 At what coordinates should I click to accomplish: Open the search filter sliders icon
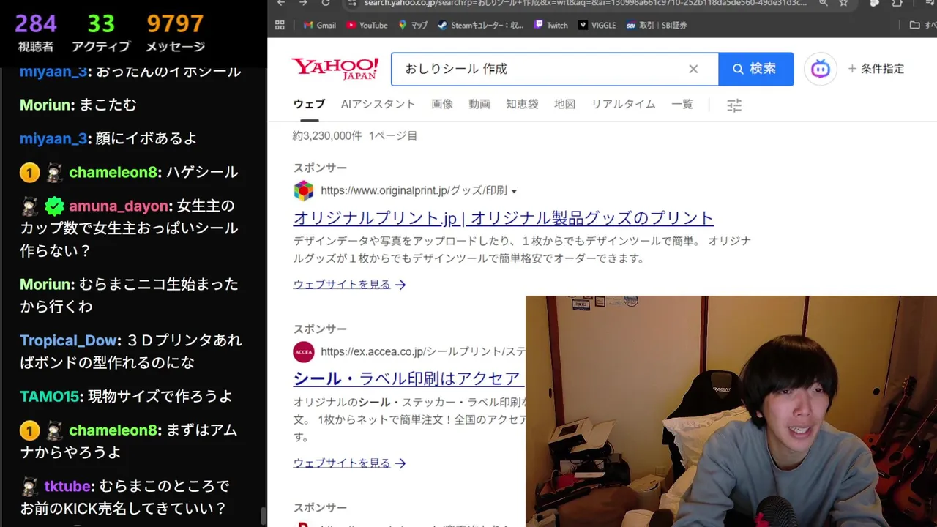click(734, 105)
